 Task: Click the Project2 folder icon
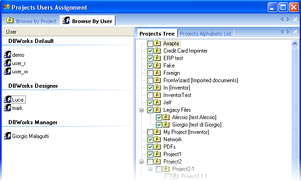tap(157, 162)
